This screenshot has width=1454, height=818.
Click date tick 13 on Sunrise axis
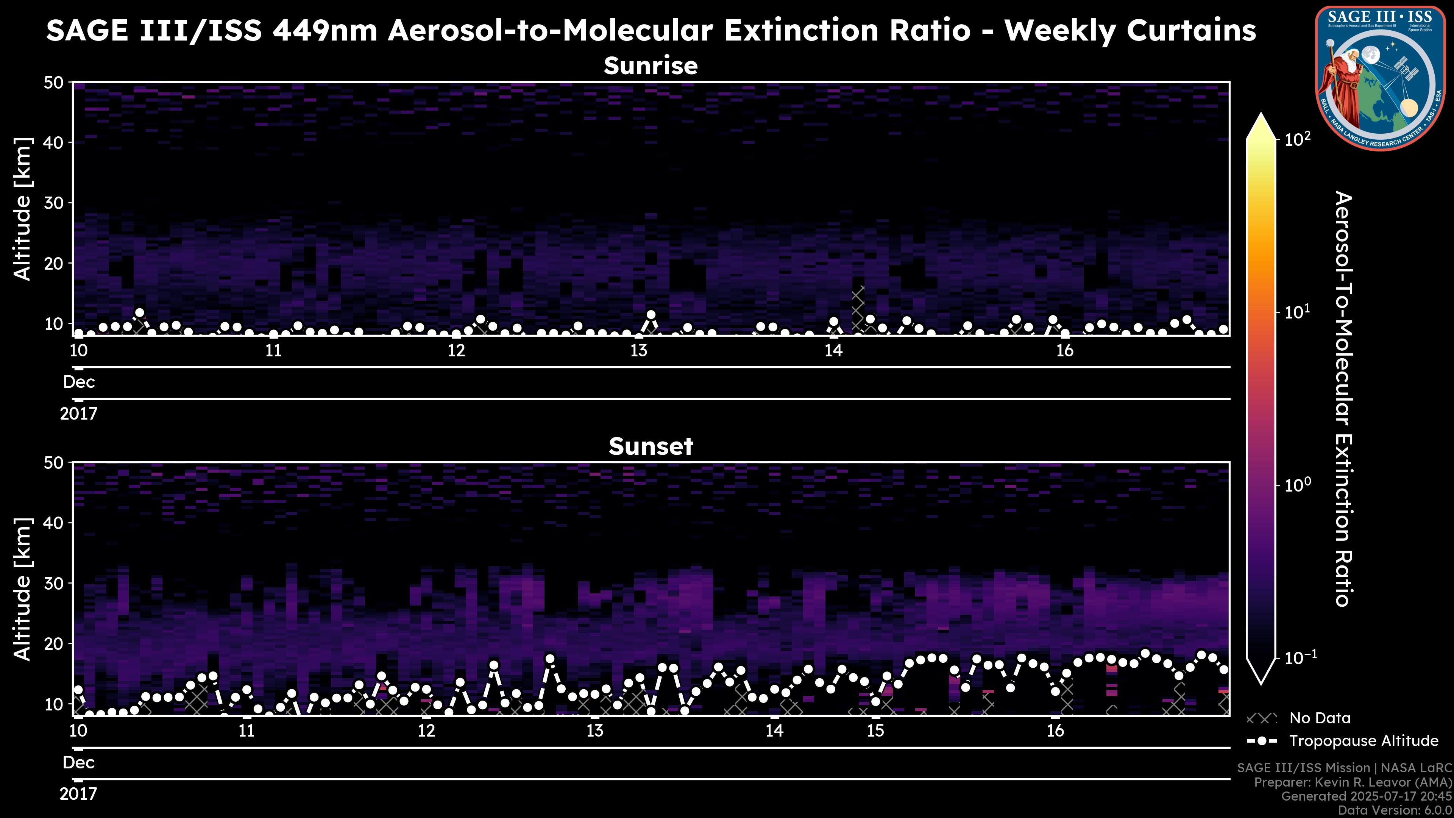pos(638,351)
